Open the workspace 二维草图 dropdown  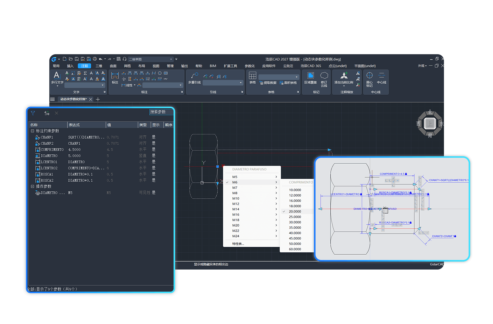coord(150,59)
